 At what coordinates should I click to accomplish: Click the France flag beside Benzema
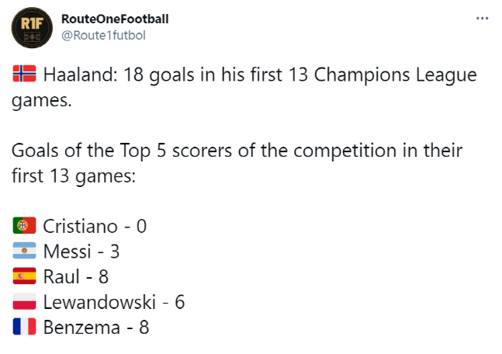point(25,327)
